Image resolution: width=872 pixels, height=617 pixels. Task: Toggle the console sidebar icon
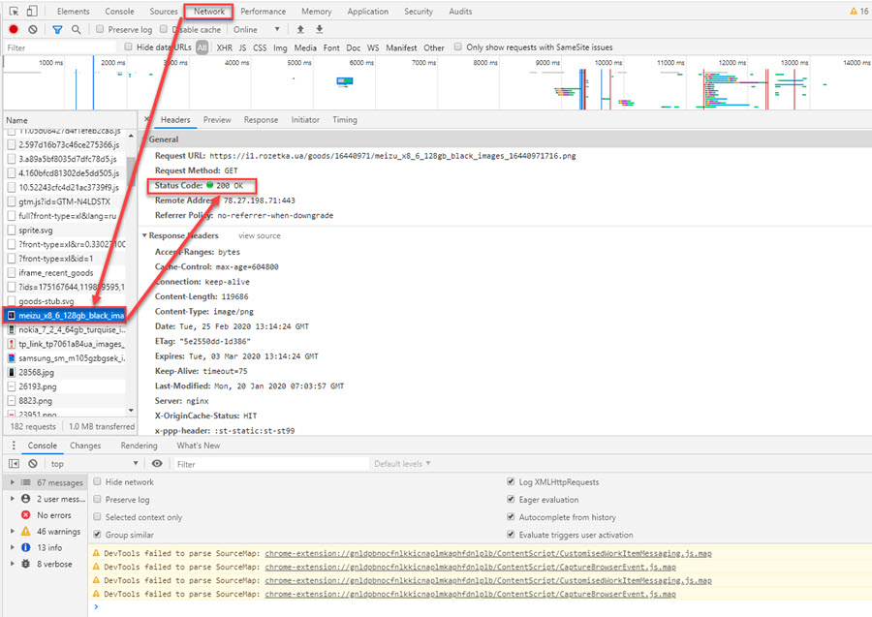coord(14,464)
